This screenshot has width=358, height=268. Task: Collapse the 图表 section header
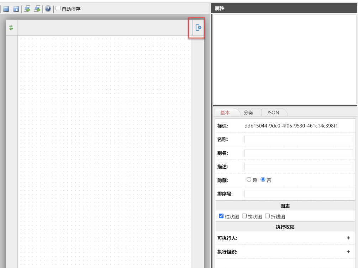click(285, 206)
